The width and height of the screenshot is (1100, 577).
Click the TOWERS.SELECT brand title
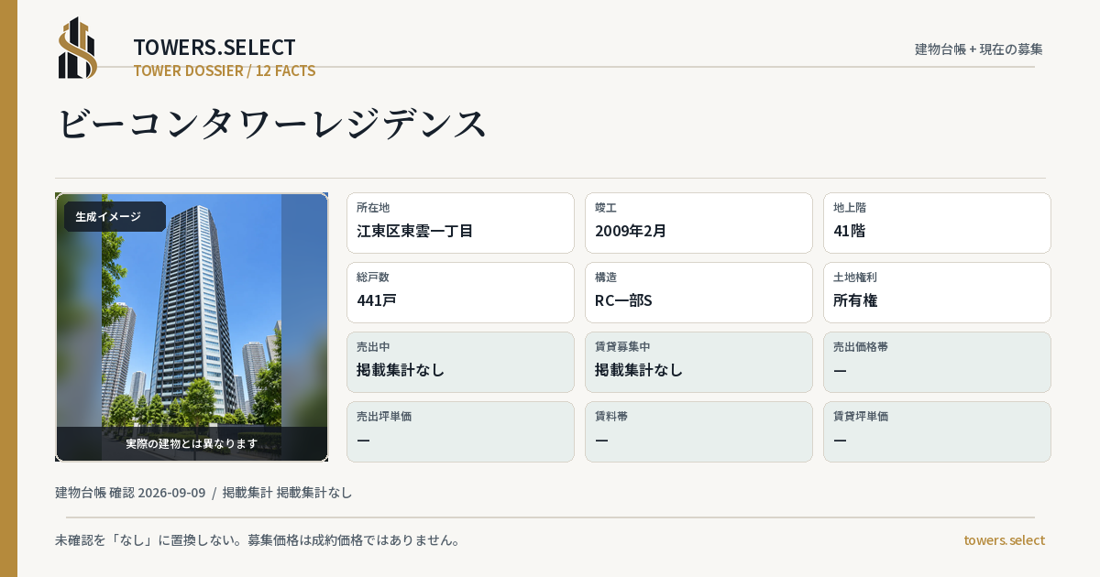coord(214,48)
